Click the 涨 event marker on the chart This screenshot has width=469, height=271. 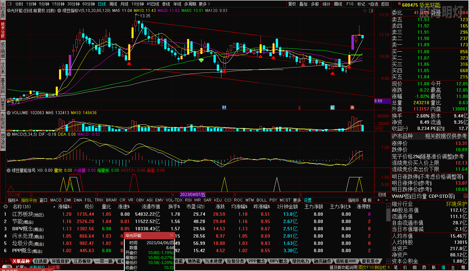(352, 107)
